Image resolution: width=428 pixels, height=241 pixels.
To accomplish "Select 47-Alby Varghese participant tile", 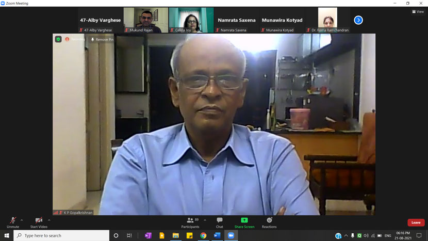I will click(x=100, y=20).
